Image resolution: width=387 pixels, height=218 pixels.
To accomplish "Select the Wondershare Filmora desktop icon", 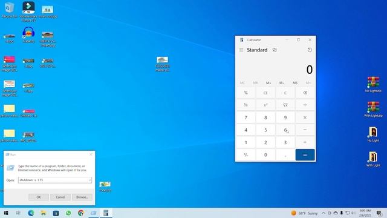I will 28,11.
